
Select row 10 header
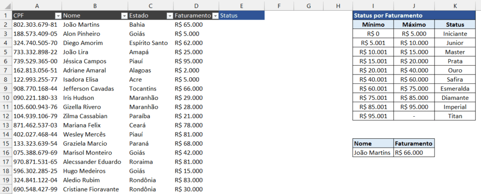[6, 98]
